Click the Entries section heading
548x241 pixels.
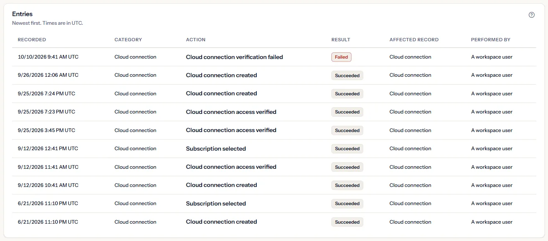click(x=22, y=14)
